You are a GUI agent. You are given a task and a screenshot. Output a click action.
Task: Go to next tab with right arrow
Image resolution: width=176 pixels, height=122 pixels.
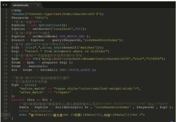coord(6,5)
